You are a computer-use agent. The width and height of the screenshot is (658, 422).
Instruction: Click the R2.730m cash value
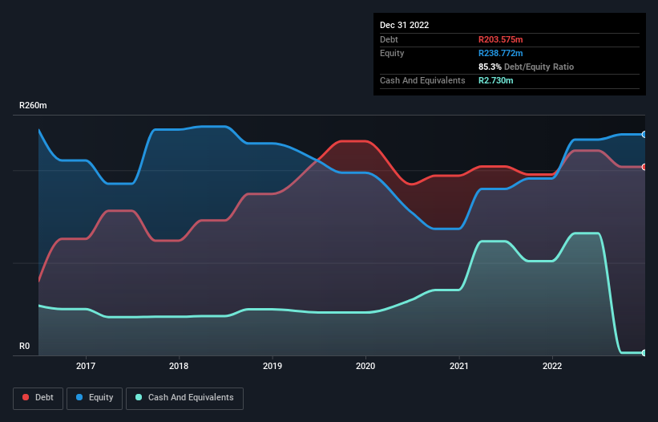495,80
